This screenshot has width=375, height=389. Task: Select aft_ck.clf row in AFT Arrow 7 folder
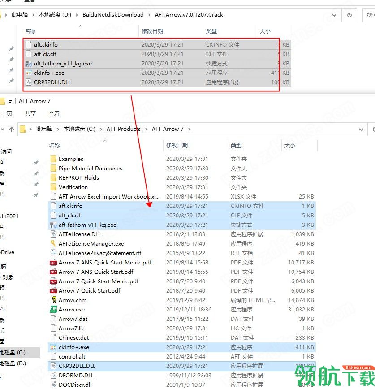point(181,215)
